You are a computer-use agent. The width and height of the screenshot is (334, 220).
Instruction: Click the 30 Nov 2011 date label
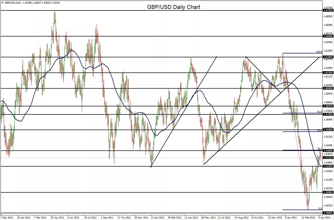[141, 217]
